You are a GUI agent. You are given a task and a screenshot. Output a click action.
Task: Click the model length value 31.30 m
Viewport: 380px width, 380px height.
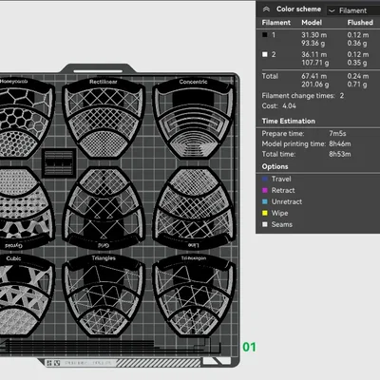[x=314, y=35]
